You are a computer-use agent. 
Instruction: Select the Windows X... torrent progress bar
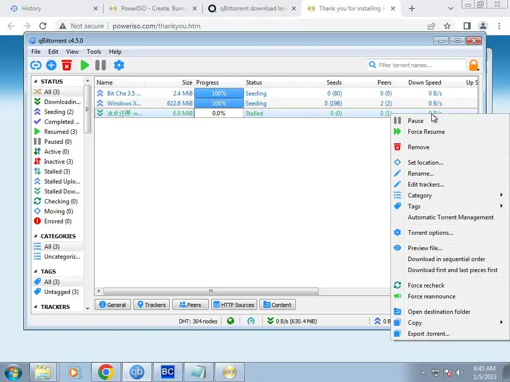coord(219,103)
